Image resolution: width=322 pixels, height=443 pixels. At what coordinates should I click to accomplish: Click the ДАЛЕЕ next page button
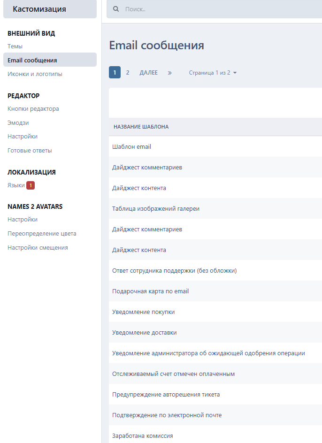coord(148,73)
